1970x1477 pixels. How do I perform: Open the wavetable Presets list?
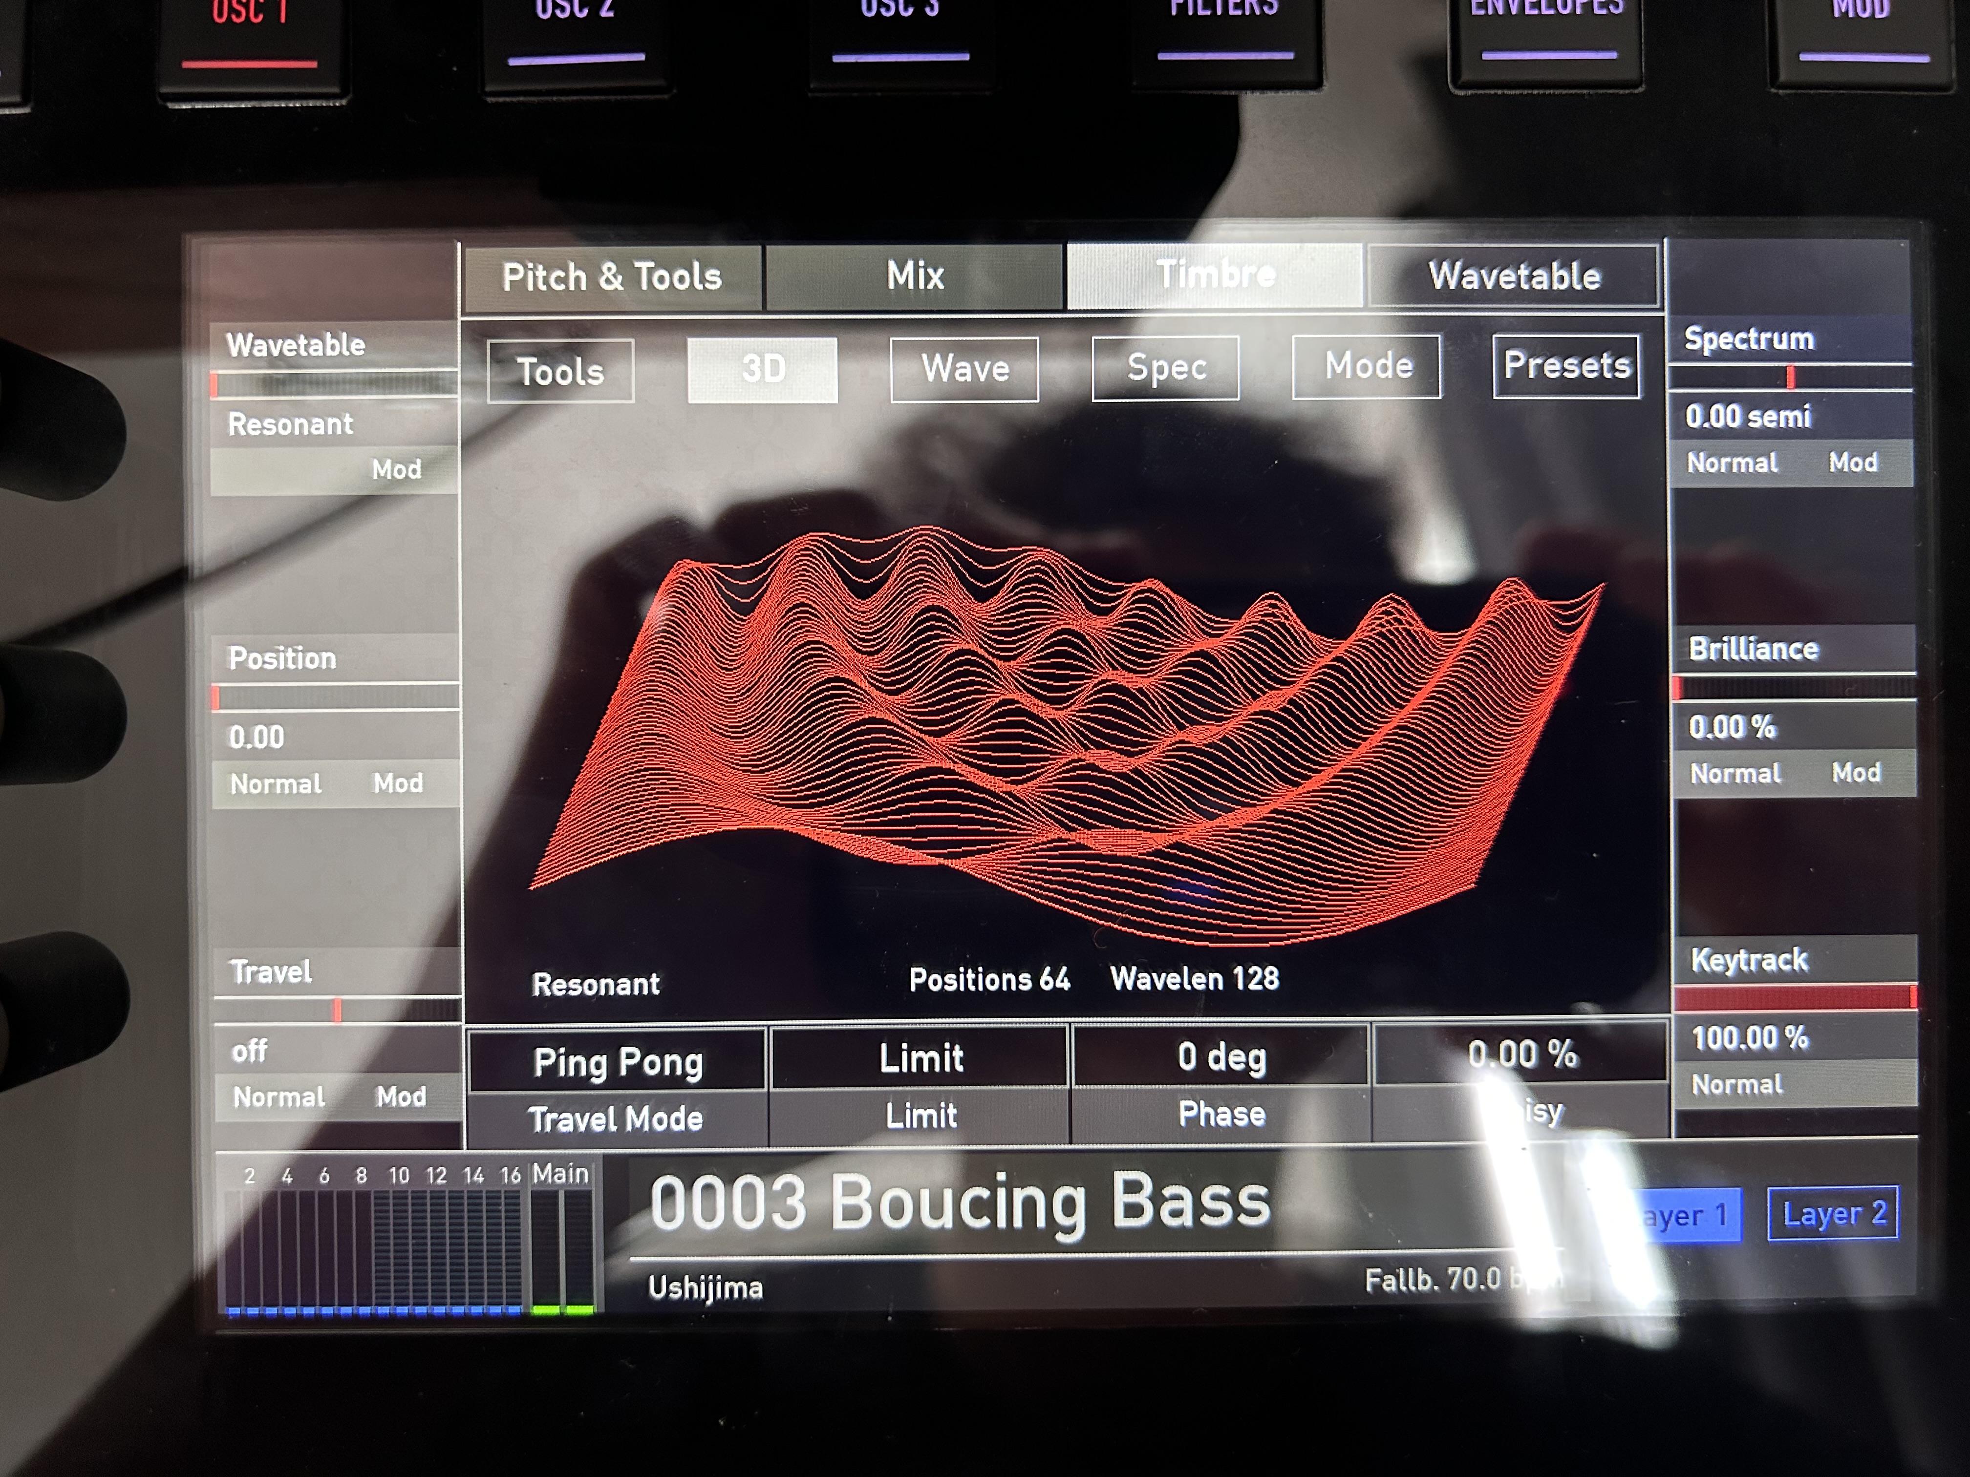click(1566, 365)
